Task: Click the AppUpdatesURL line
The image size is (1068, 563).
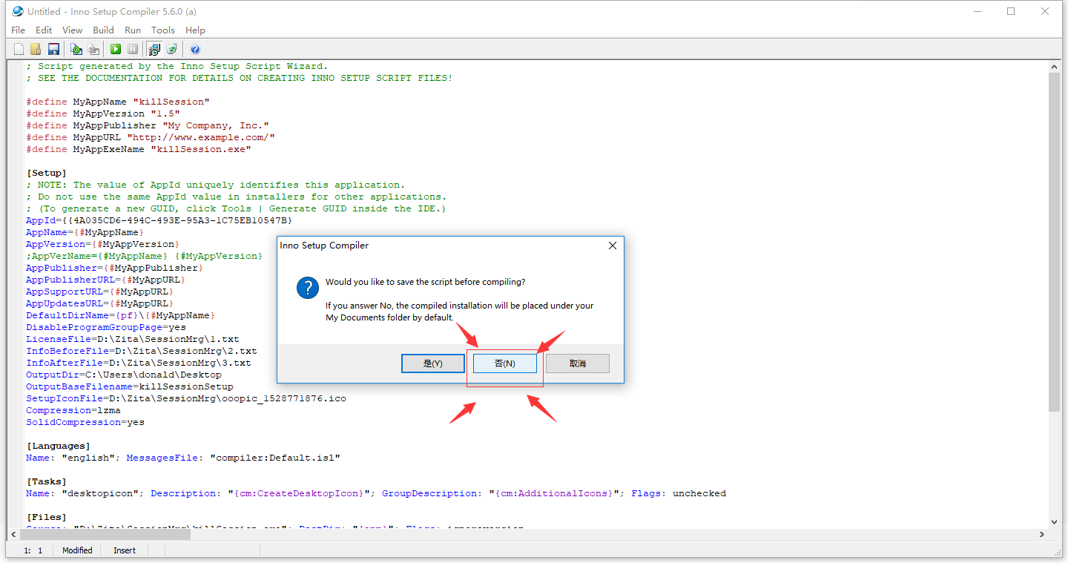Action: [100, 303]
